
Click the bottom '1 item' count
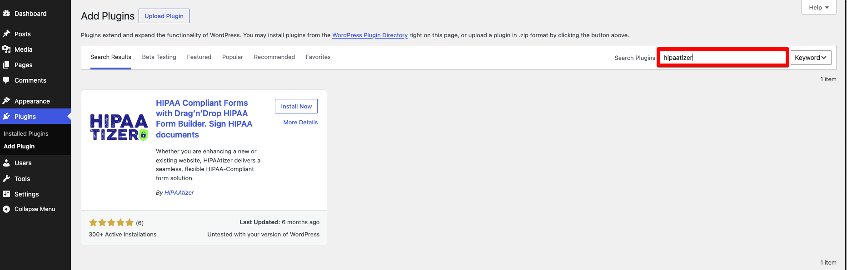(828, 263)
